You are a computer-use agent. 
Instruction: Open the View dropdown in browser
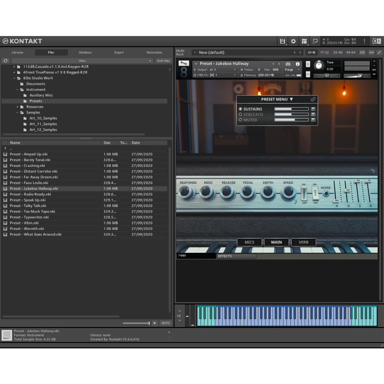[x=82, y=61]
